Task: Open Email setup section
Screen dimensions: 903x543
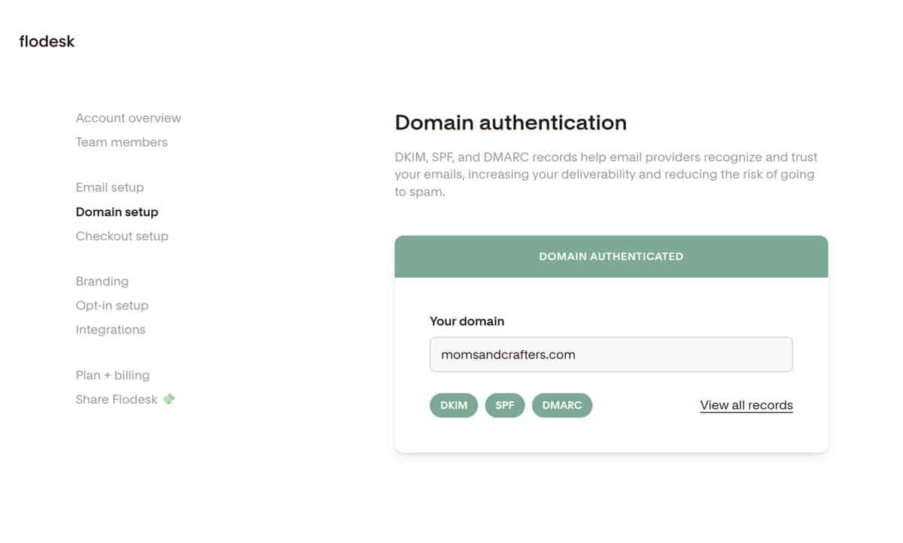Action: tap(109, 188)
